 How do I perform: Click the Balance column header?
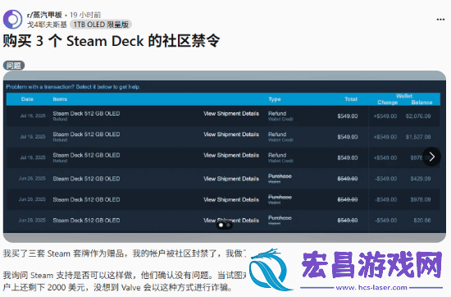(x=421, y=103)
